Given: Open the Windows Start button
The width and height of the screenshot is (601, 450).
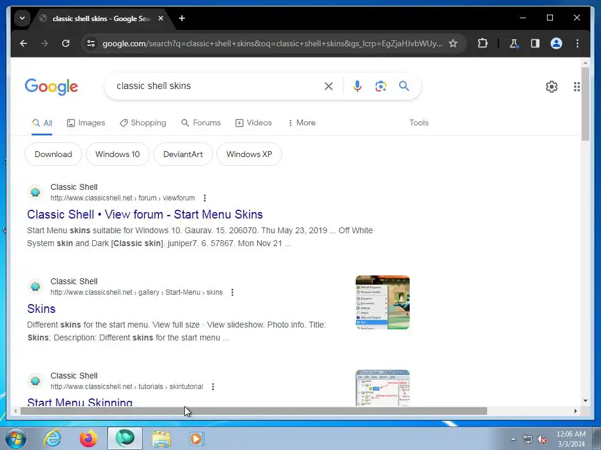Looking at the screenshot, I should coord(16,438).
